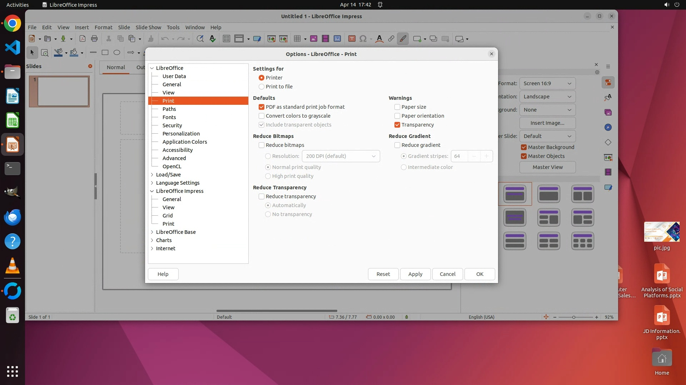Click the Display Grid toolbar icon
686x385 pixels.
pos(227,39)
